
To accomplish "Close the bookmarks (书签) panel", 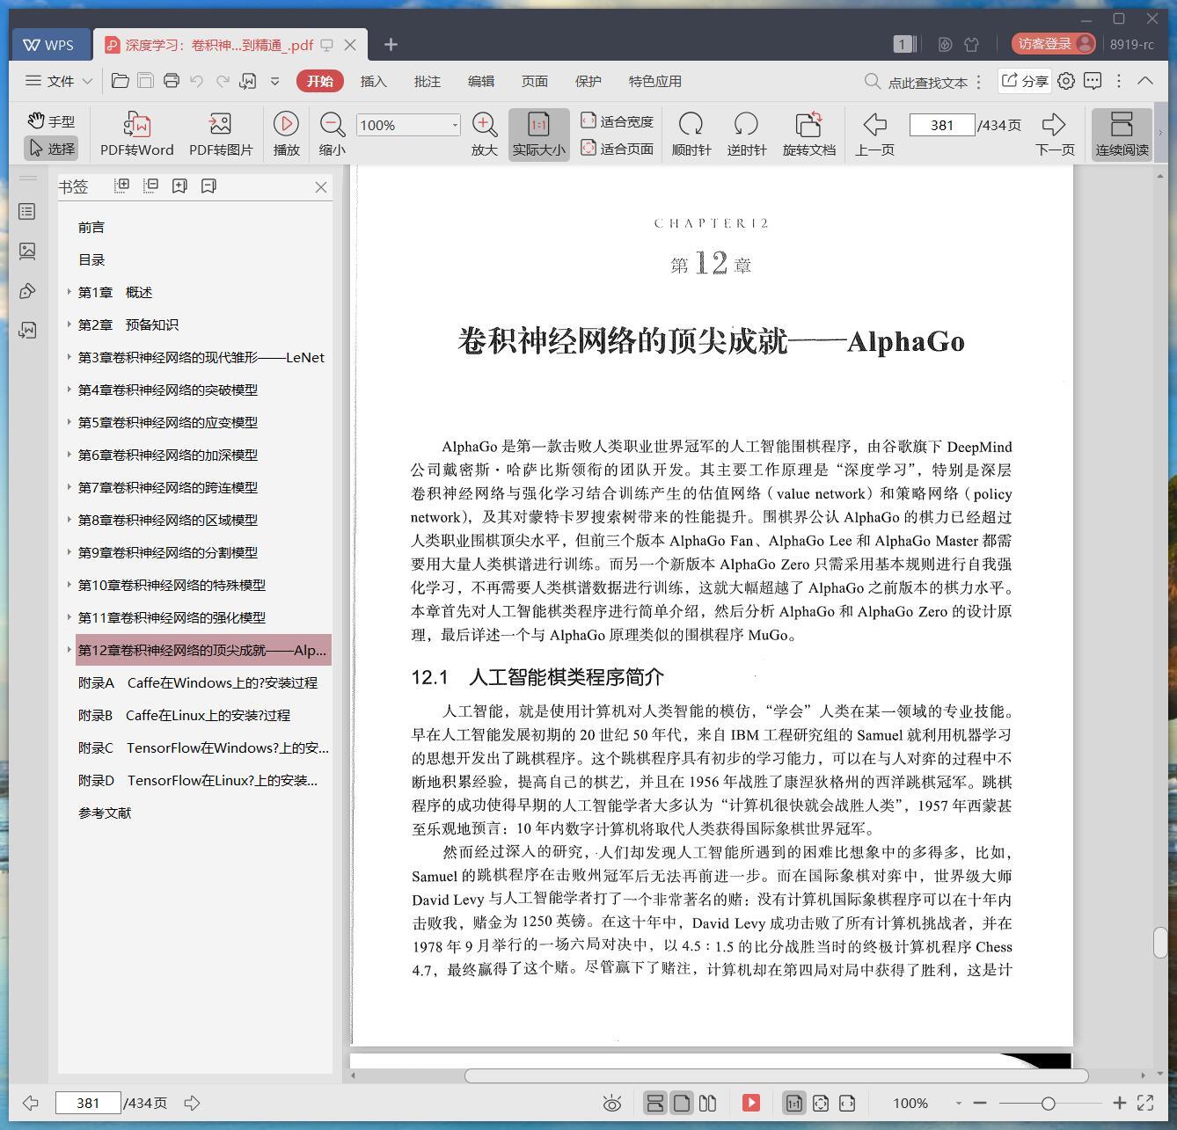I will [x=321, y=186].
